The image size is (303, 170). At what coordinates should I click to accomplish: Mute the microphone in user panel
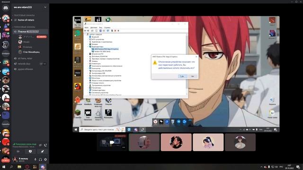[x=35, y=160]
